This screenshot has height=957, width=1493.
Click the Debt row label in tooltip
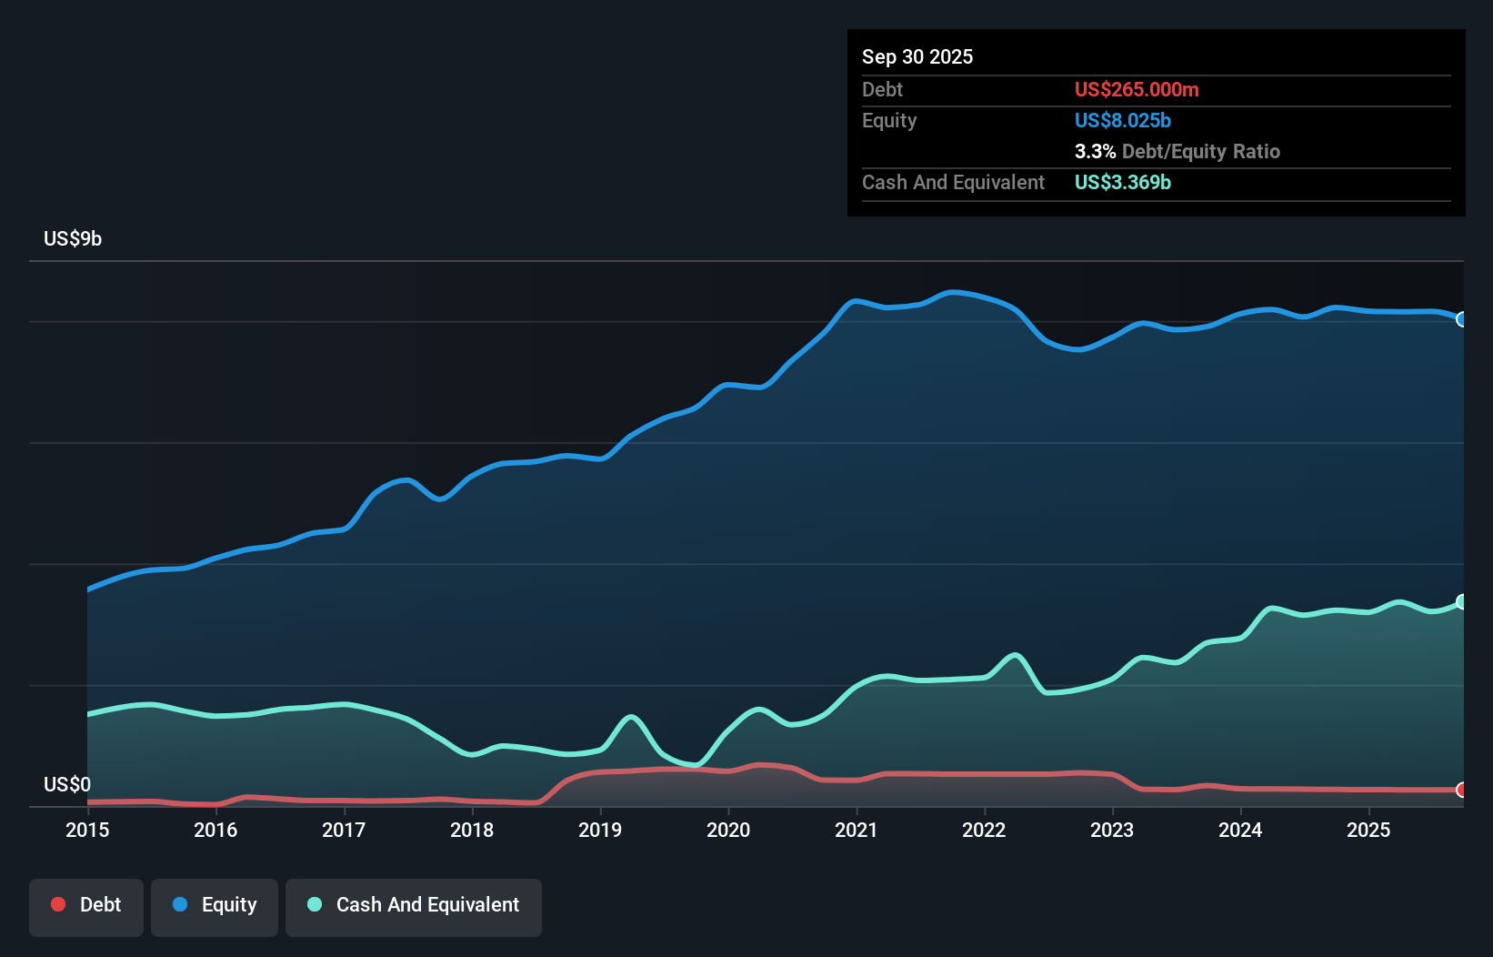882,89
